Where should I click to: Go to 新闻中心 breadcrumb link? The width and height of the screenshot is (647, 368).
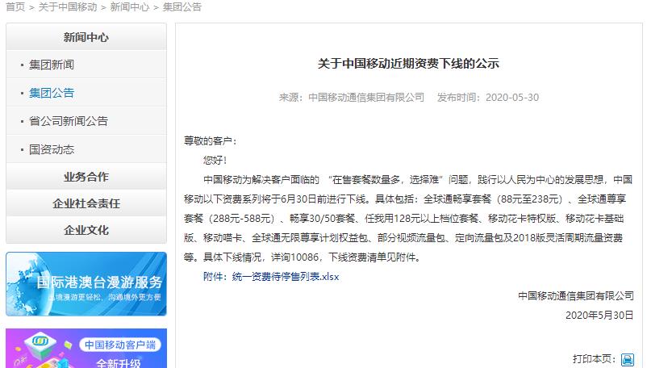130,7
